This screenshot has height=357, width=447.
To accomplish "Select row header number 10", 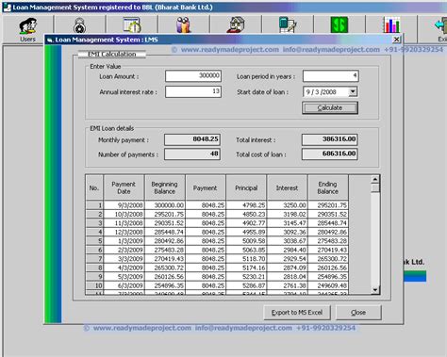I will tap(94, 285).
